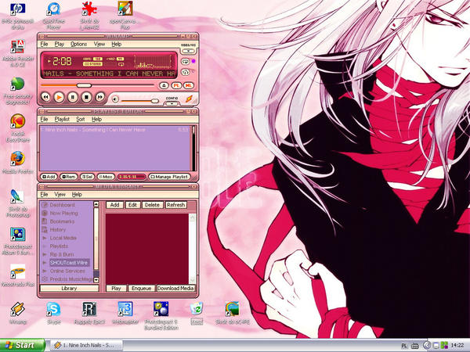Open Winamp's File menu
The width and height of the screenshot is (470, 352).
coord(44,44)
